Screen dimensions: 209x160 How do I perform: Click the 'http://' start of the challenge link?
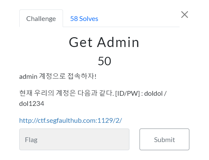pyautogui.click(x=28, y=120)
